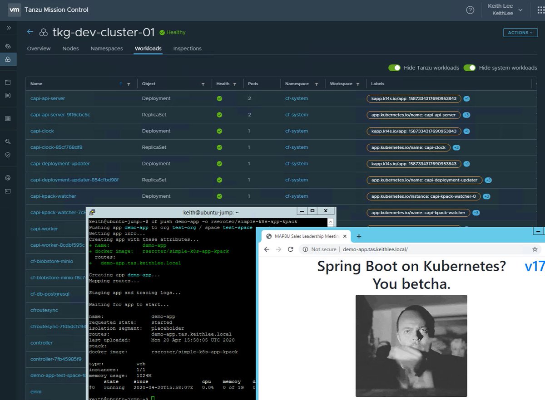Go back using the left arrow

pos(30,32)
